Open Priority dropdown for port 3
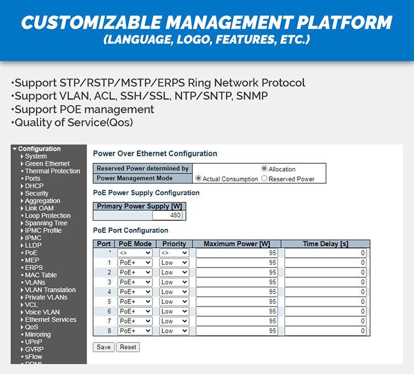The width and height of the screenshot is (414, 374). pyautogui.click(x=174, y=282)
